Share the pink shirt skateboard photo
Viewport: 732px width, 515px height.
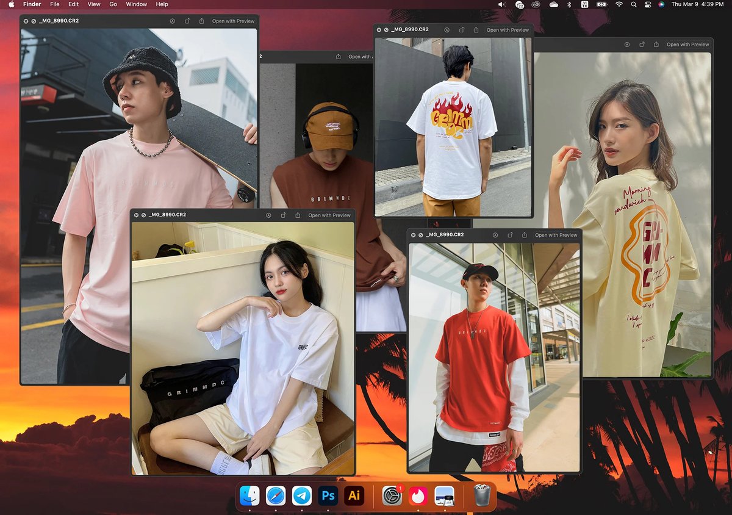click(201, 21)
